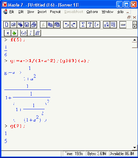
Task: Insert text with the T toolbar icon
Action: coord(90,25)
